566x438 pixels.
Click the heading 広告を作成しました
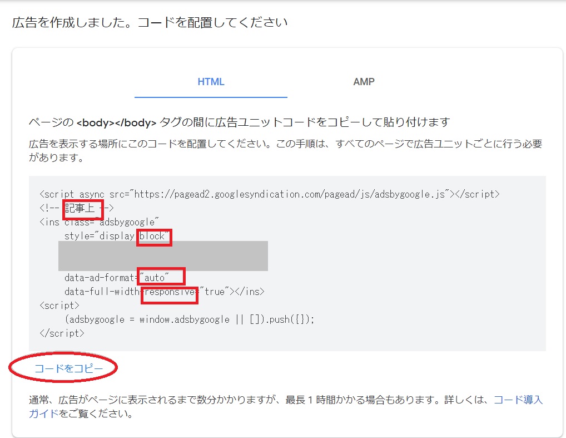[x=150, y=22]
